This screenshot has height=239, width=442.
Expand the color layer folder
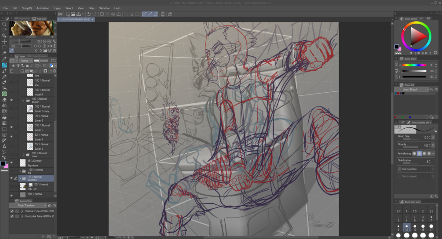[x=23, y=155]
